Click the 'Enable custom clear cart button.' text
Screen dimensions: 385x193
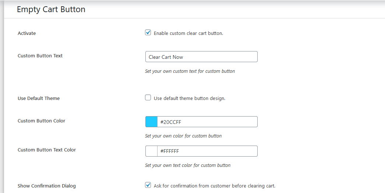[188, 33]
